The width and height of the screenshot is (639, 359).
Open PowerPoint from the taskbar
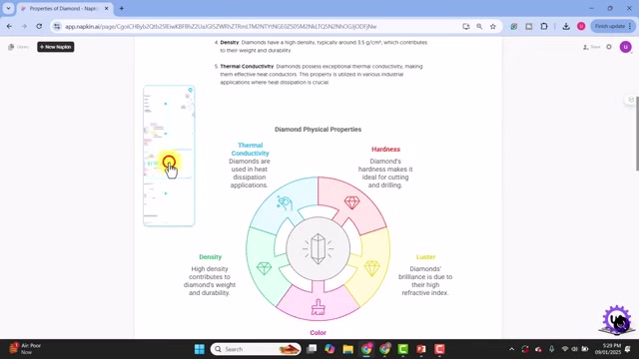[x=421, y=349]
